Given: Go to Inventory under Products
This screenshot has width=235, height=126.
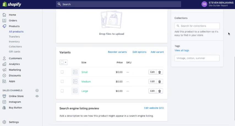Looking at the screenshot, I should click(14, 42).
